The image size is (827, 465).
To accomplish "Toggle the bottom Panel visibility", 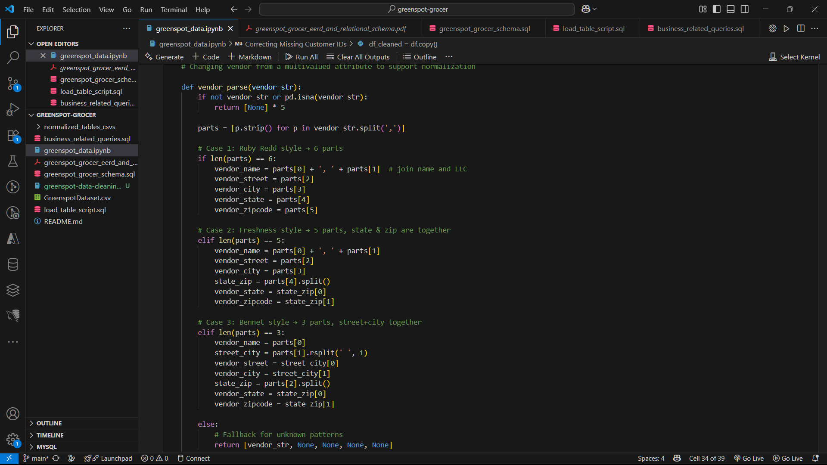I will (x=731, y=9).
